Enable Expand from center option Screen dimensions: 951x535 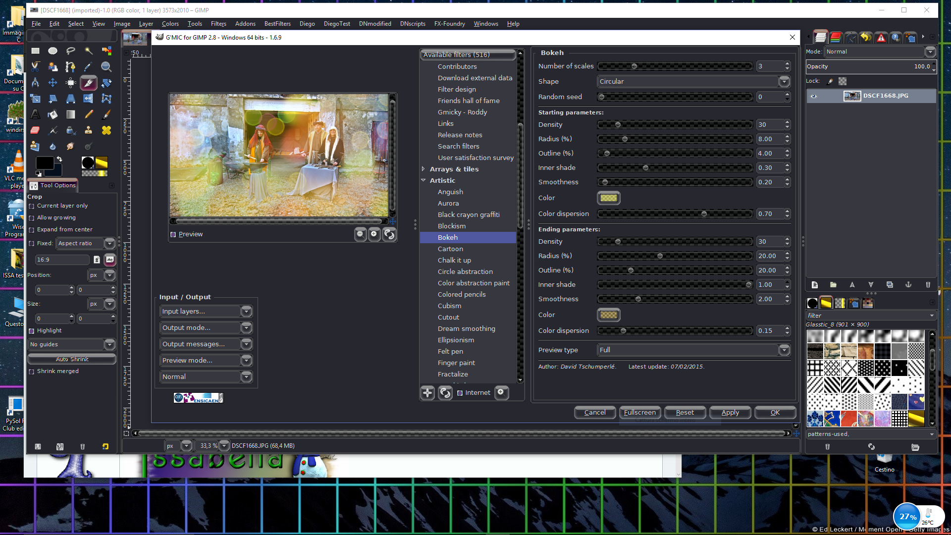tap(32, 230)
